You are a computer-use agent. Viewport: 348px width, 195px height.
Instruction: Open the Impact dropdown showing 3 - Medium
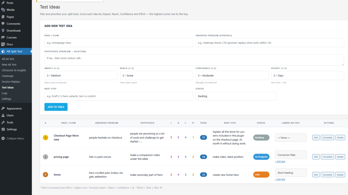tap(81, 75)
